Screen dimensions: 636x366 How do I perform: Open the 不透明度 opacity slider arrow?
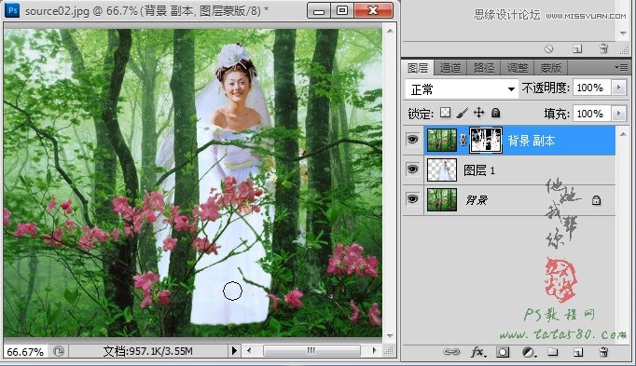tap(619, 88)
